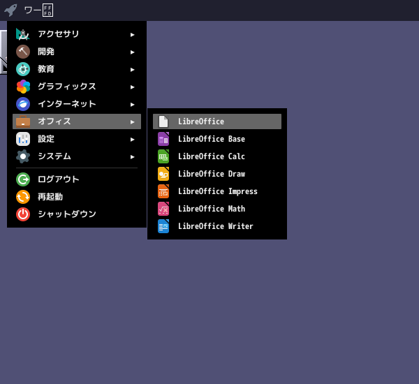
Task: Click the 教育 atom icon
Action: tap(23, 69)
